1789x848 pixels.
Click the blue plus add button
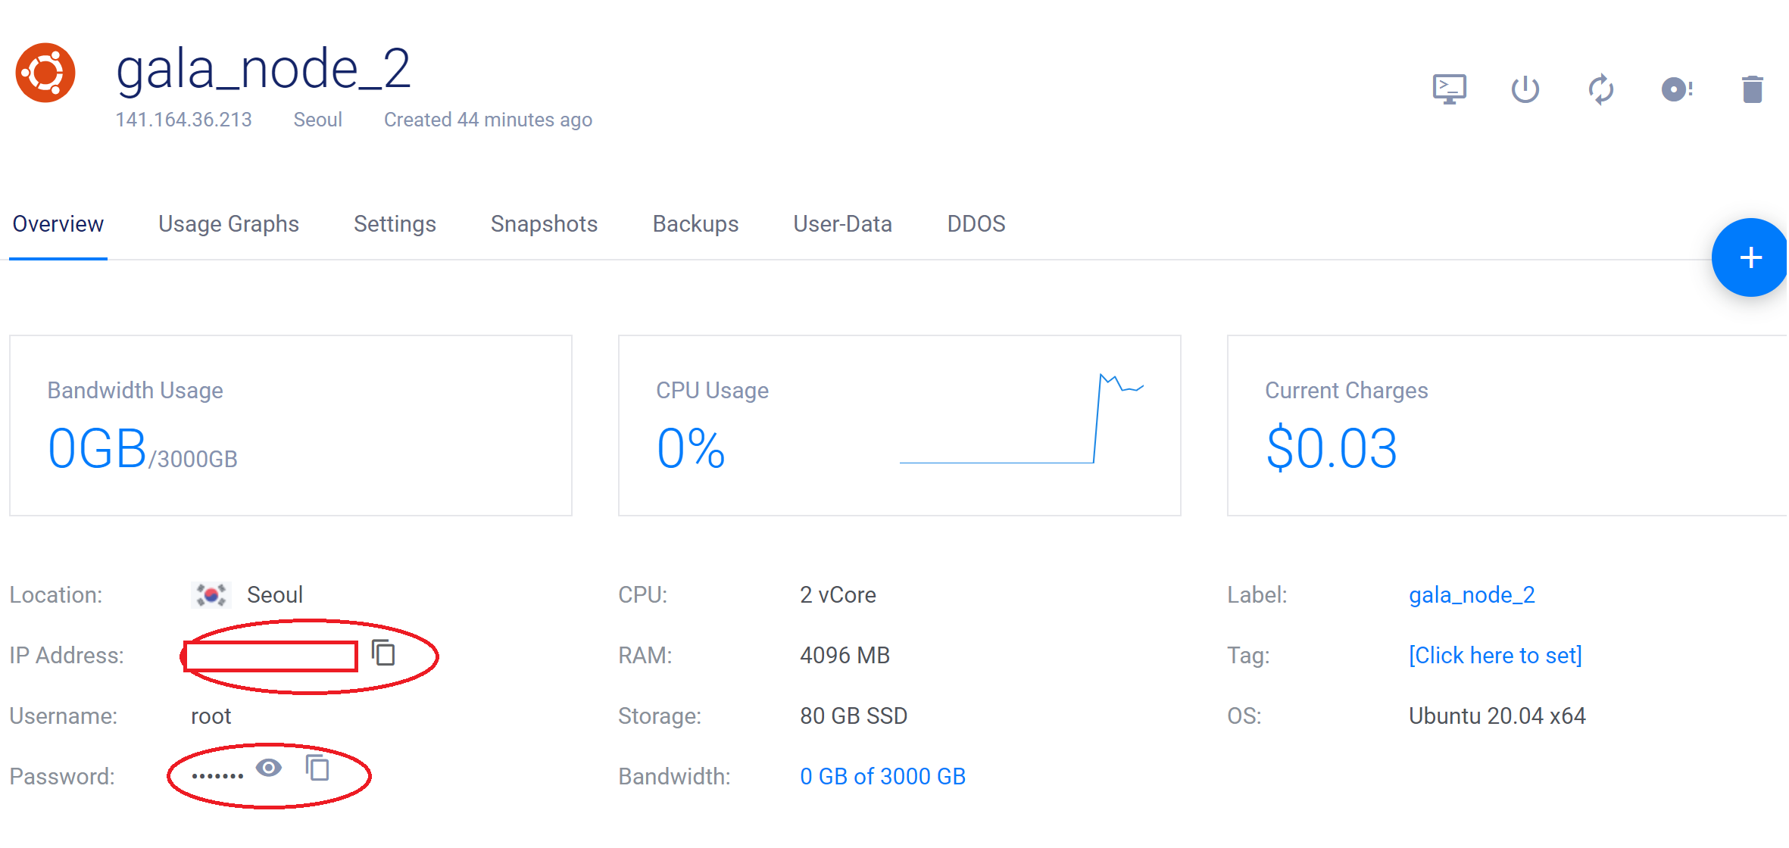tap(1750, 257)
